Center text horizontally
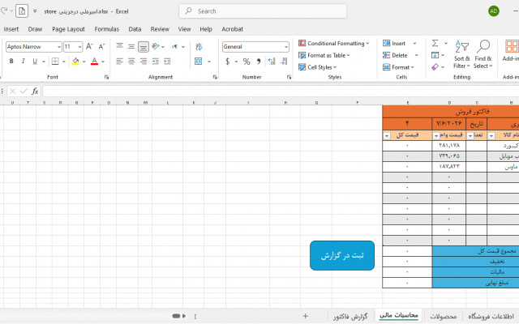The image size is (519, 324). 131,62
